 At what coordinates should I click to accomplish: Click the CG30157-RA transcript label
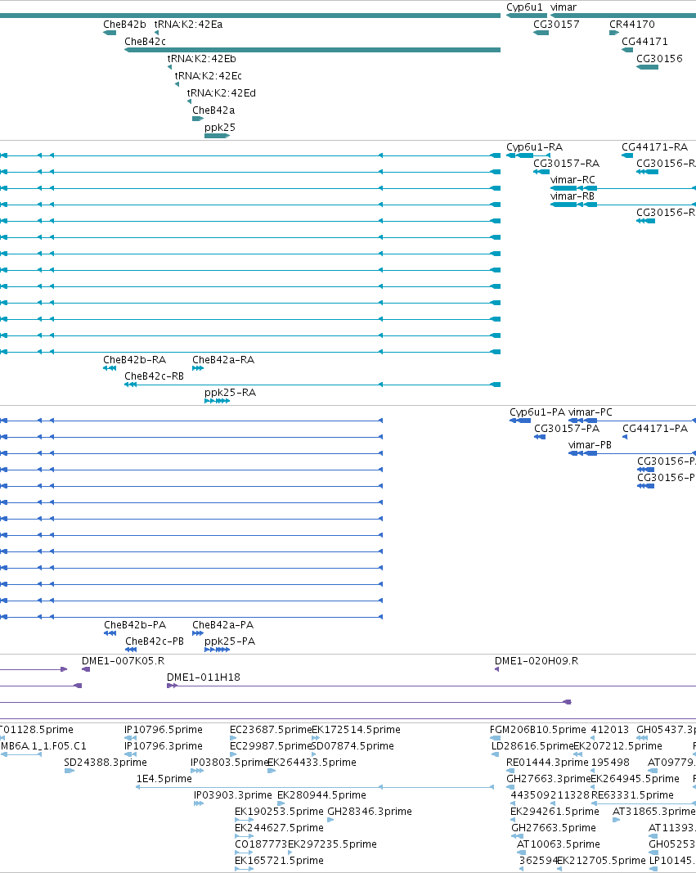click(x=567, y=164)
